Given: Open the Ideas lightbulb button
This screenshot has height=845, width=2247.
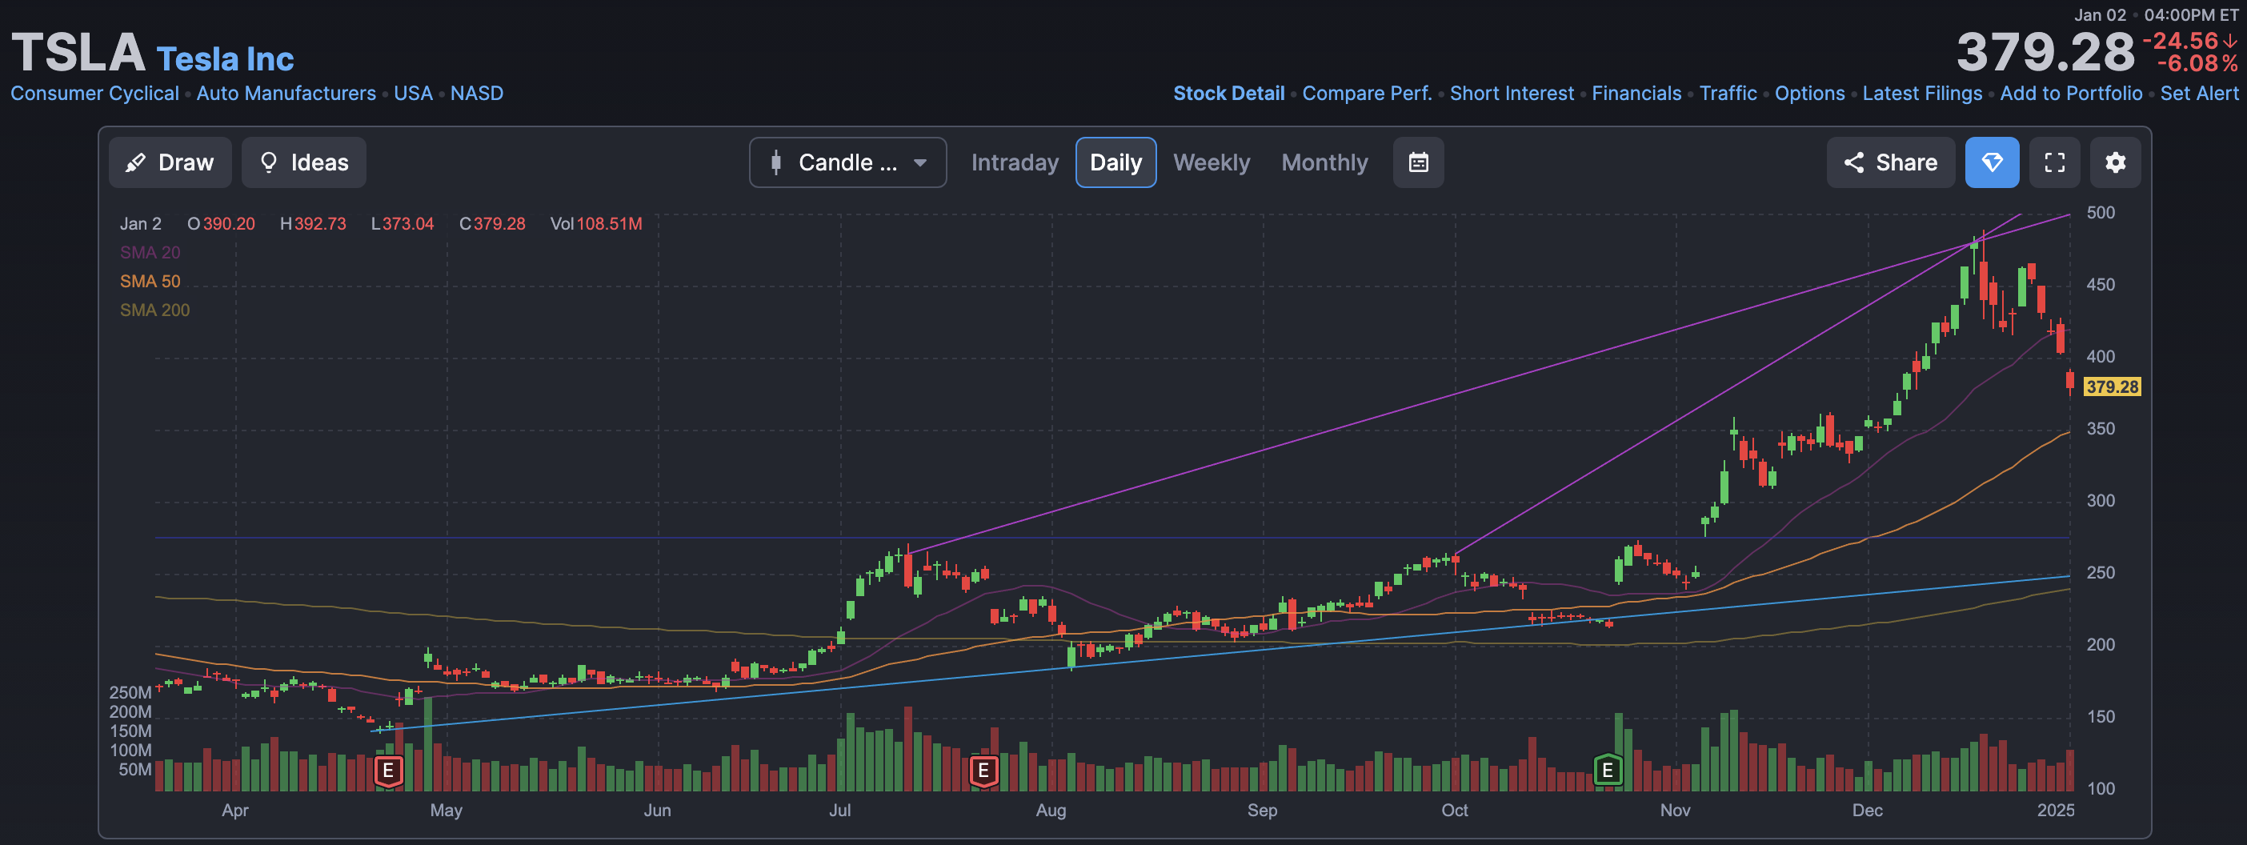Looking at the screenshot, I should [303, 162].
